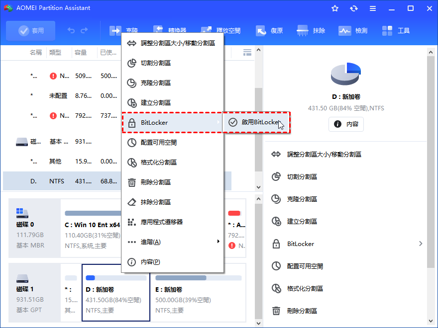Viewport: 438px width, 328px height.
Task: Click Resize/Move Partition icon in right panel
Action: coord(276,154)
